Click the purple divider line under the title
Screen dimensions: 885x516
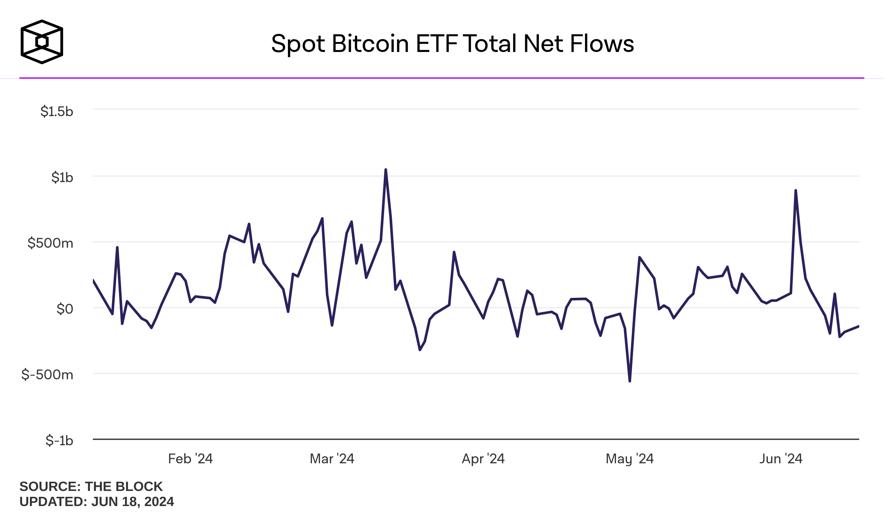[442, 78]
